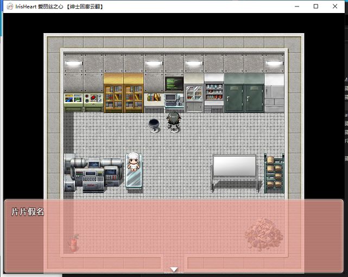
Task: Click the bread storage rack
Action: point(274,172)
